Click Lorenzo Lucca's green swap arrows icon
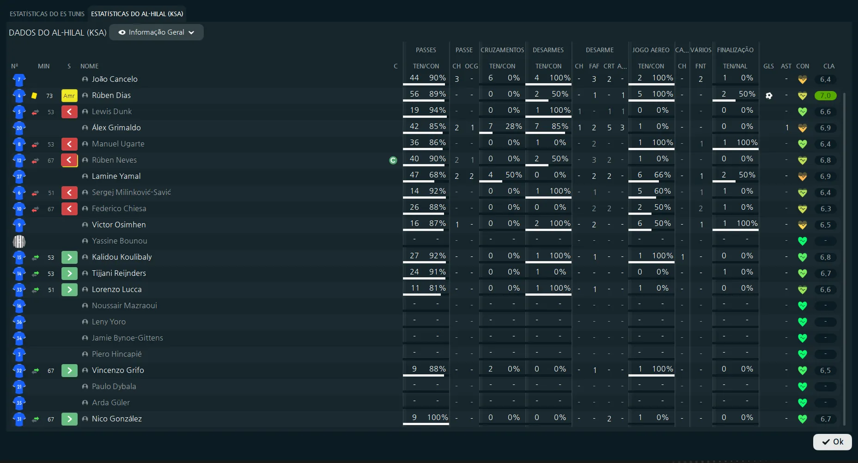 tap(36, 290)
